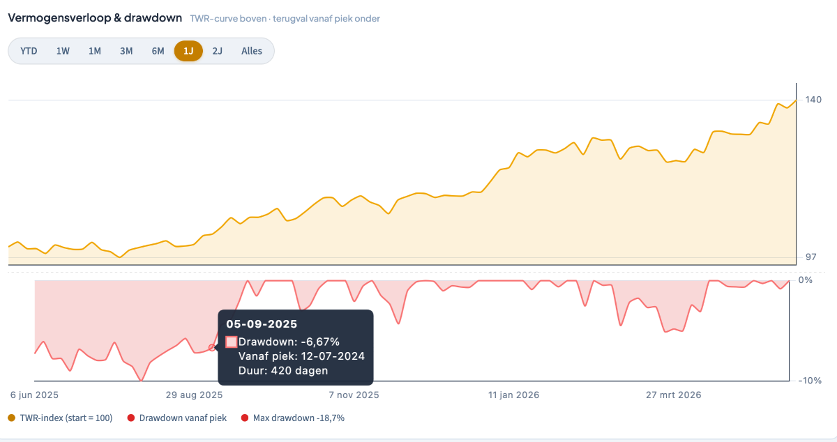
Task: Click the 140 value axis label
Action: coord(814,100)
